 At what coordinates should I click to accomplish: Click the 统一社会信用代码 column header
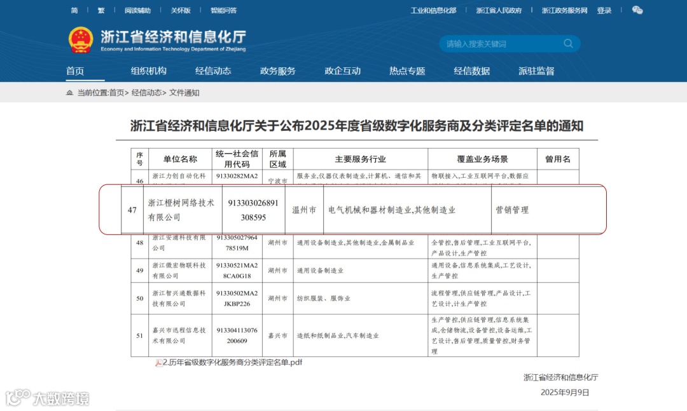(x=237, y=159)
